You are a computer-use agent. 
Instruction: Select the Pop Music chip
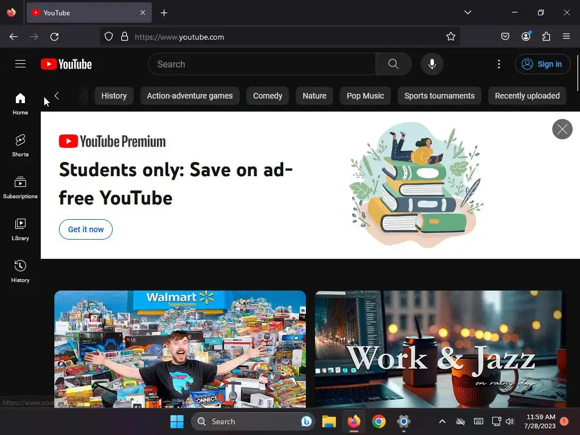coord(365,96)
